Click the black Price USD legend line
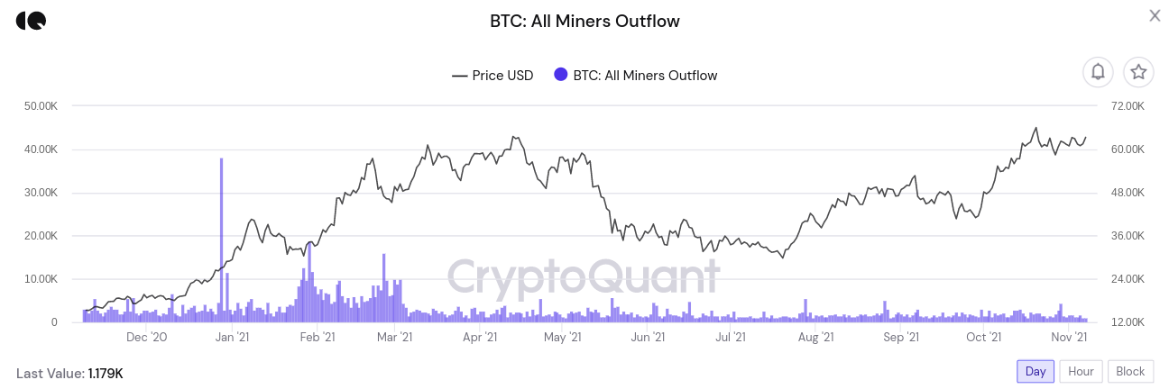This screenshot has width=1169, height=389. (459, 76)
